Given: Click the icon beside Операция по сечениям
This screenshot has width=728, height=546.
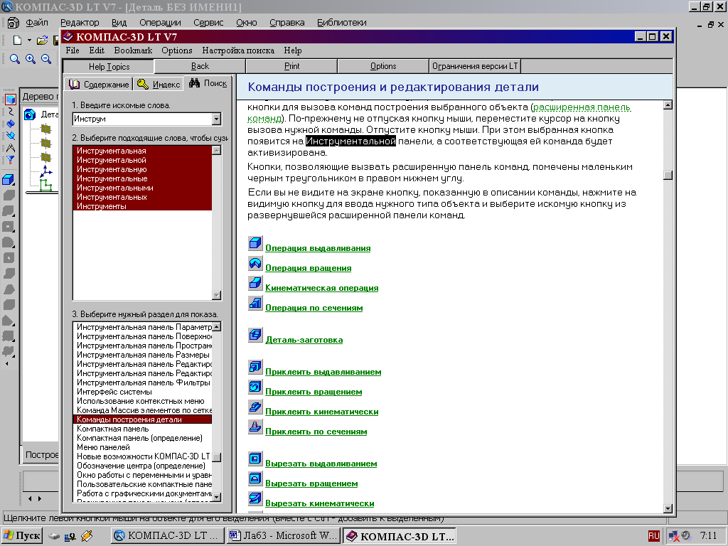Looking at the screenshot, I should pyautogui.click(x=255, y=303).
